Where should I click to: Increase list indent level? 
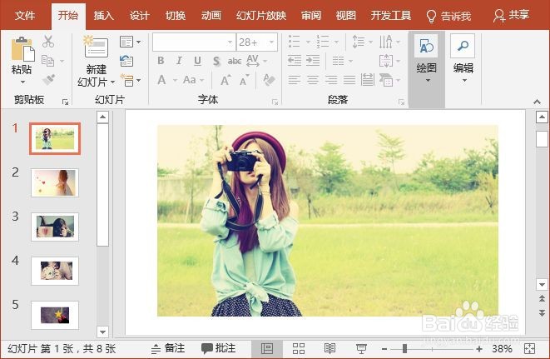click(x=313, y=61)
